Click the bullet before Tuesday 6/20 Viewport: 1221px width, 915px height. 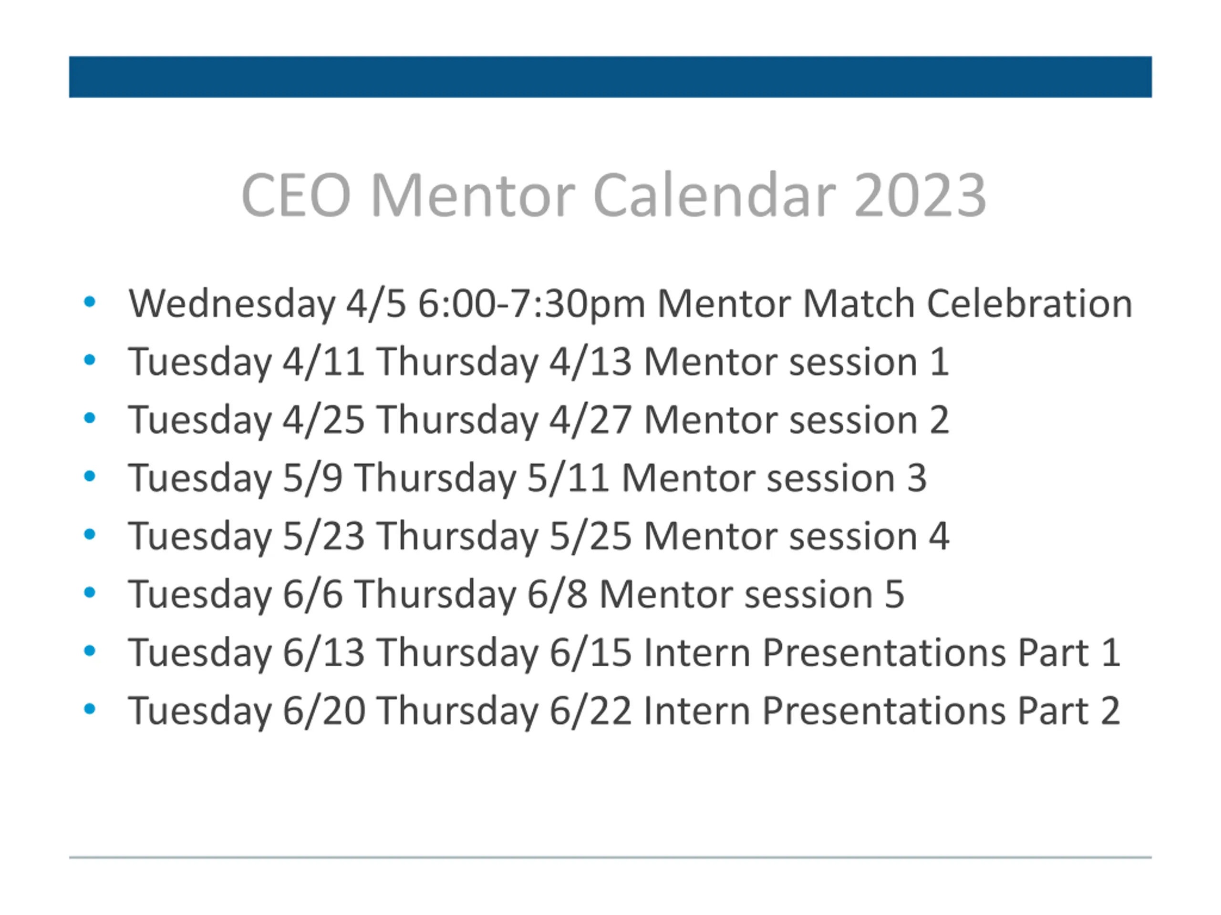pyautogui.click(x=89, y=709)
